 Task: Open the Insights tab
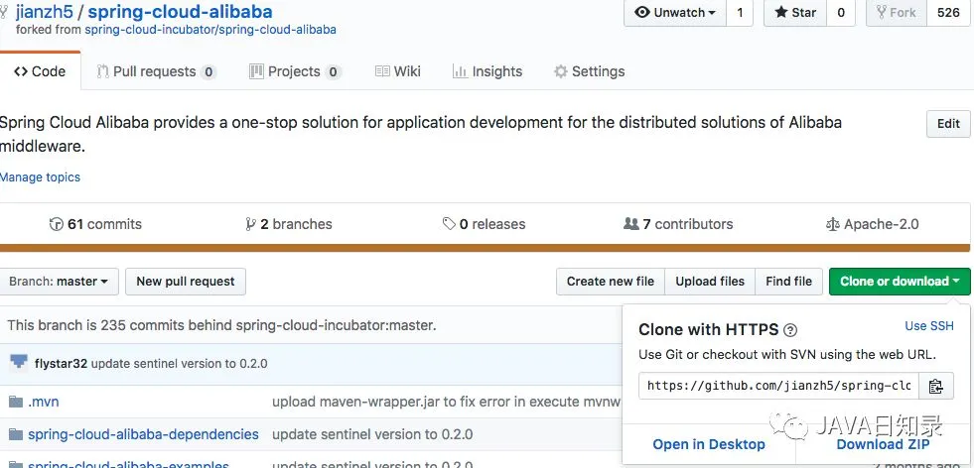pos(487,71)
